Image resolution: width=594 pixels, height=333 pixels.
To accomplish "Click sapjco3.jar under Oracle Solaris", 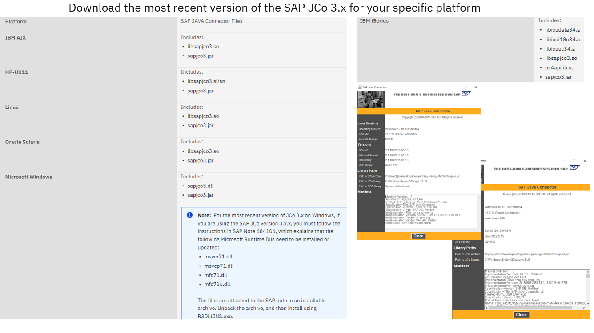I will [201, 161].
